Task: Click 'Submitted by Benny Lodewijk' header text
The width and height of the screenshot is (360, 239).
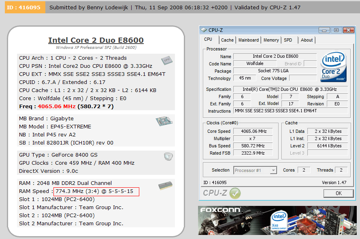Action: click(x=89, y=8)
